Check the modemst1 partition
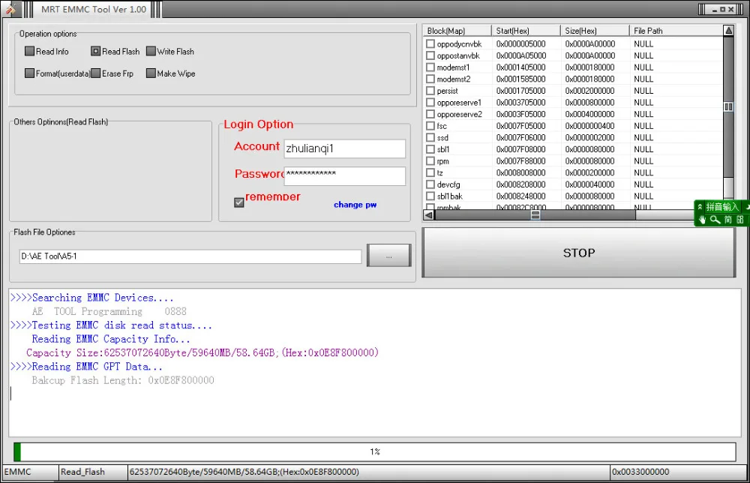This screenshot has height=483, width=750. point(430,67)
